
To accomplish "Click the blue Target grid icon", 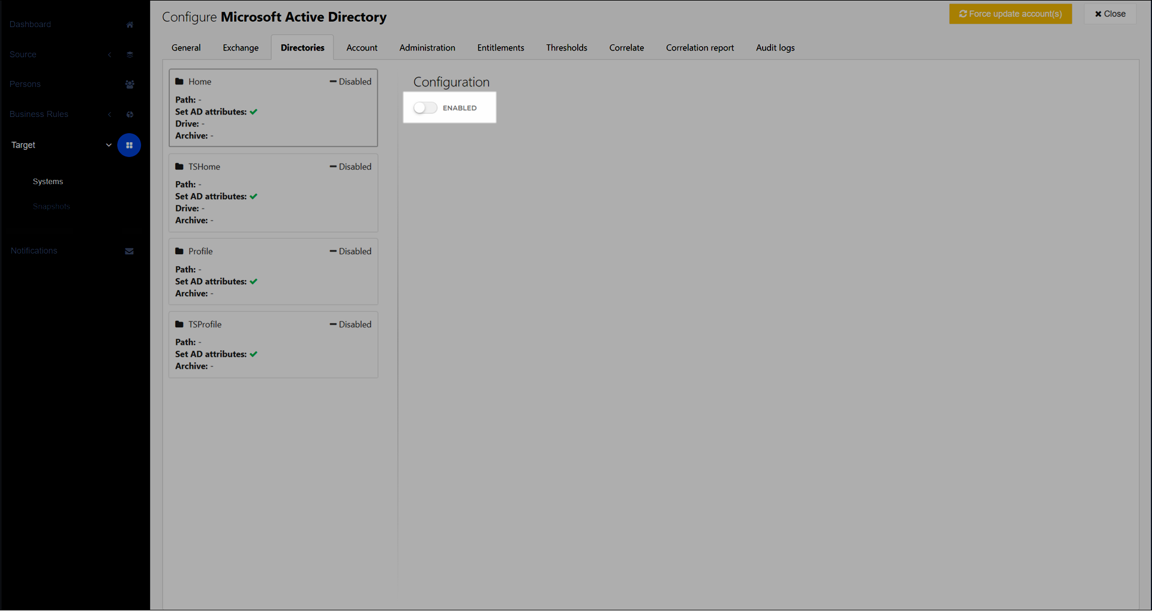I will click(129, 145).
